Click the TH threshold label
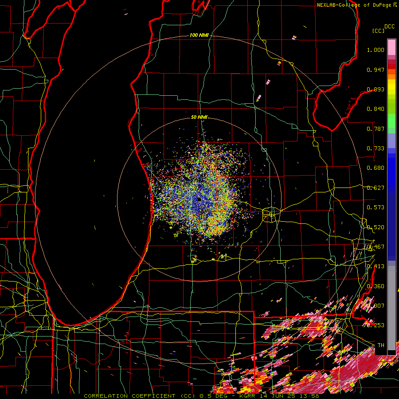 [381, 345]
